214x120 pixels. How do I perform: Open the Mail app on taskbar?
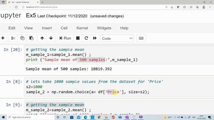click(79, 117)
